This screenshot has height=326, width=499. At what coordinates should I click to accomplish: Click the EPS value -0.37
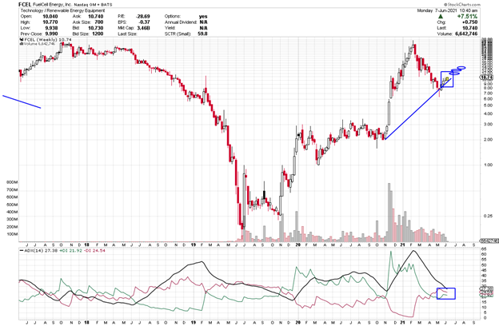pyautogui.click(x=145, y=22)
